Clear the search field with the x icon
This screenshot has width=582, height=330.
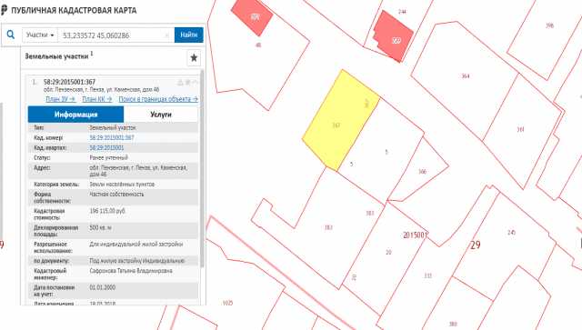[166, 35]
